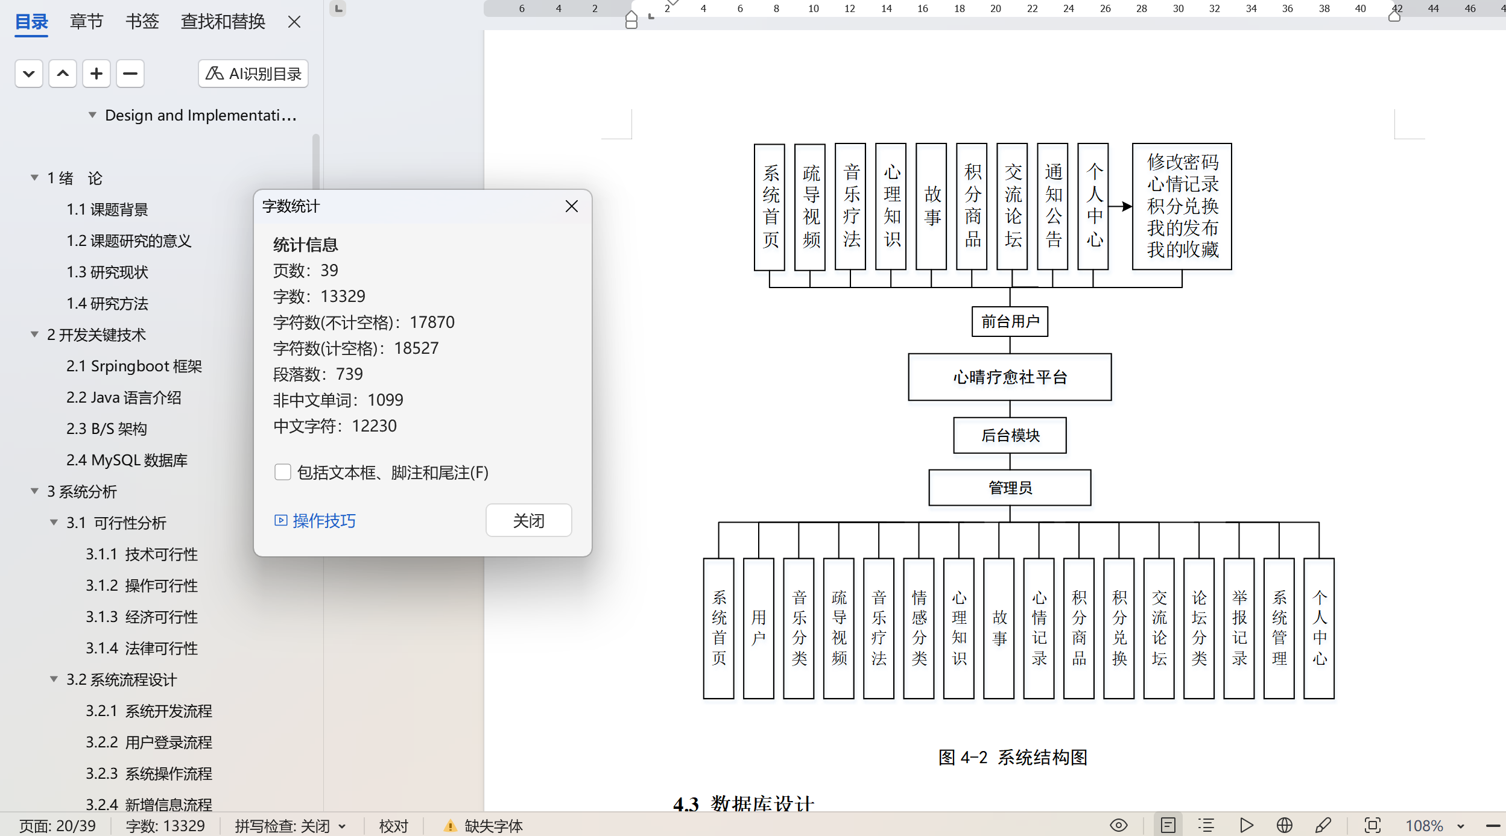The width and height of the screenshot is (1506, 836).
Task: Enable 包括文本框、脚注和尾注 checkbox
Action: [x=282, y=472]
